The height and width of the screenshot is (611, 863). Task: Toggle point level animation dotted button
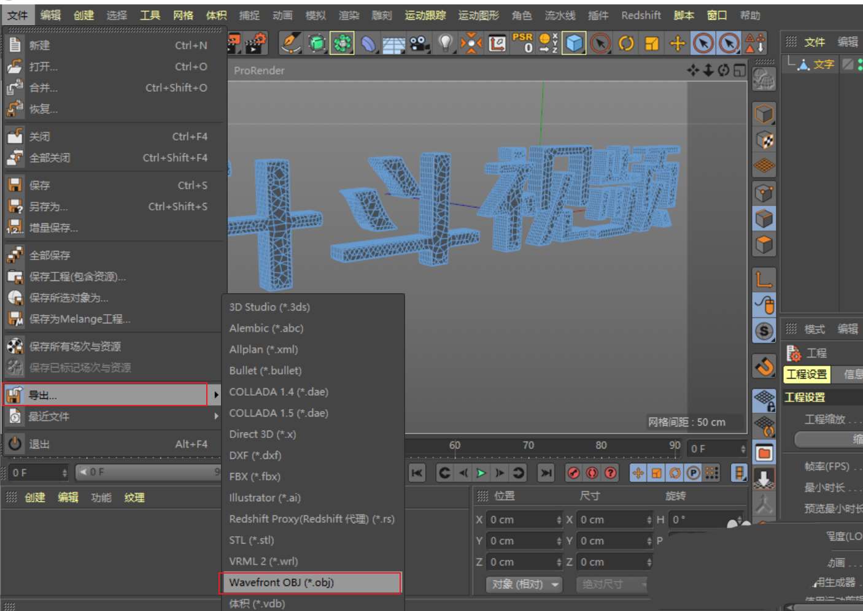(712, 472)
